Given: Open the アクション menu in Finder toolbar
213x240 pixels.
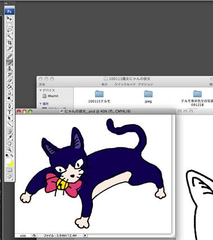Looking at the screenshot, I should 145,84.
